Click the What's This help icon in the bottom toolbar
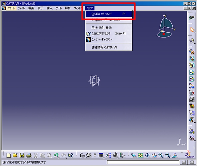The height and width of the screenshot is (166, 197). [x=70, y=156]
